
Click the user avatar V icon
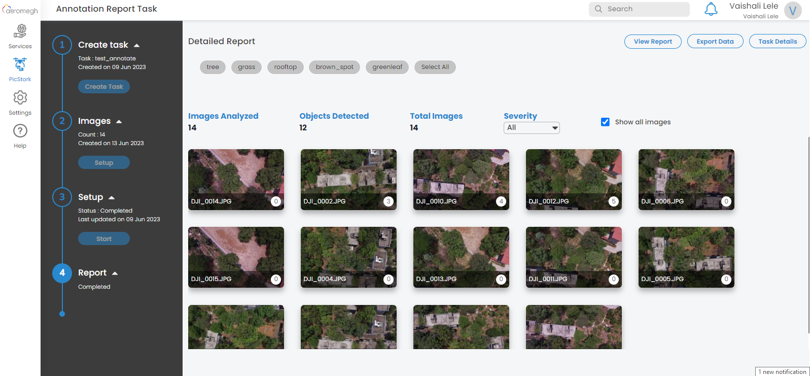tap(792, 11)
